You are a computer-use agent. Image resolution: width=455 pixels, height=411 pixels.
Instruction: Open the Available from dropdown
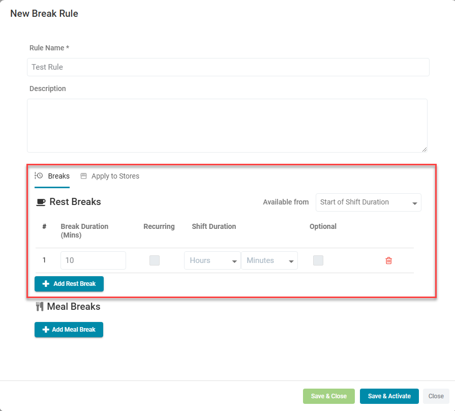(x=368, y=202)
